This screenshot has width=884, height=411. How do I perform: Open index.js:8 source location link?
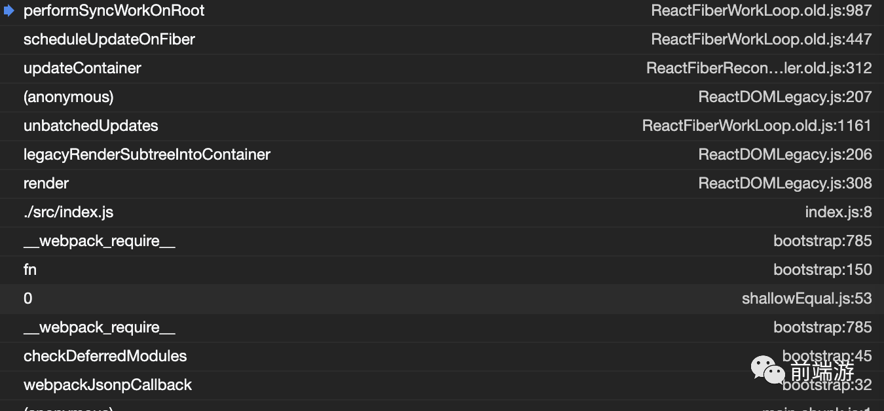(839, 213)
